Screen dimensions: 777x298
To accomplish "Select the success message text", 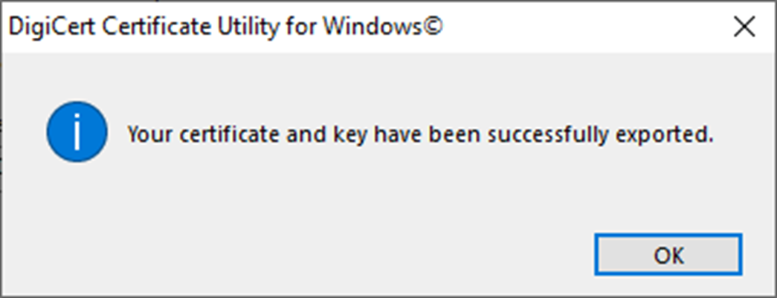I will (421, 135).
